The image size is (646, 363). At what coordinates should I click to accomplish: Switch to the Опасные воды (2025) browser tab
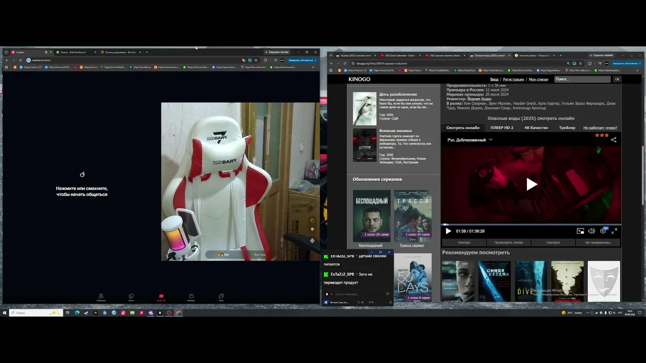pos(490,55)
